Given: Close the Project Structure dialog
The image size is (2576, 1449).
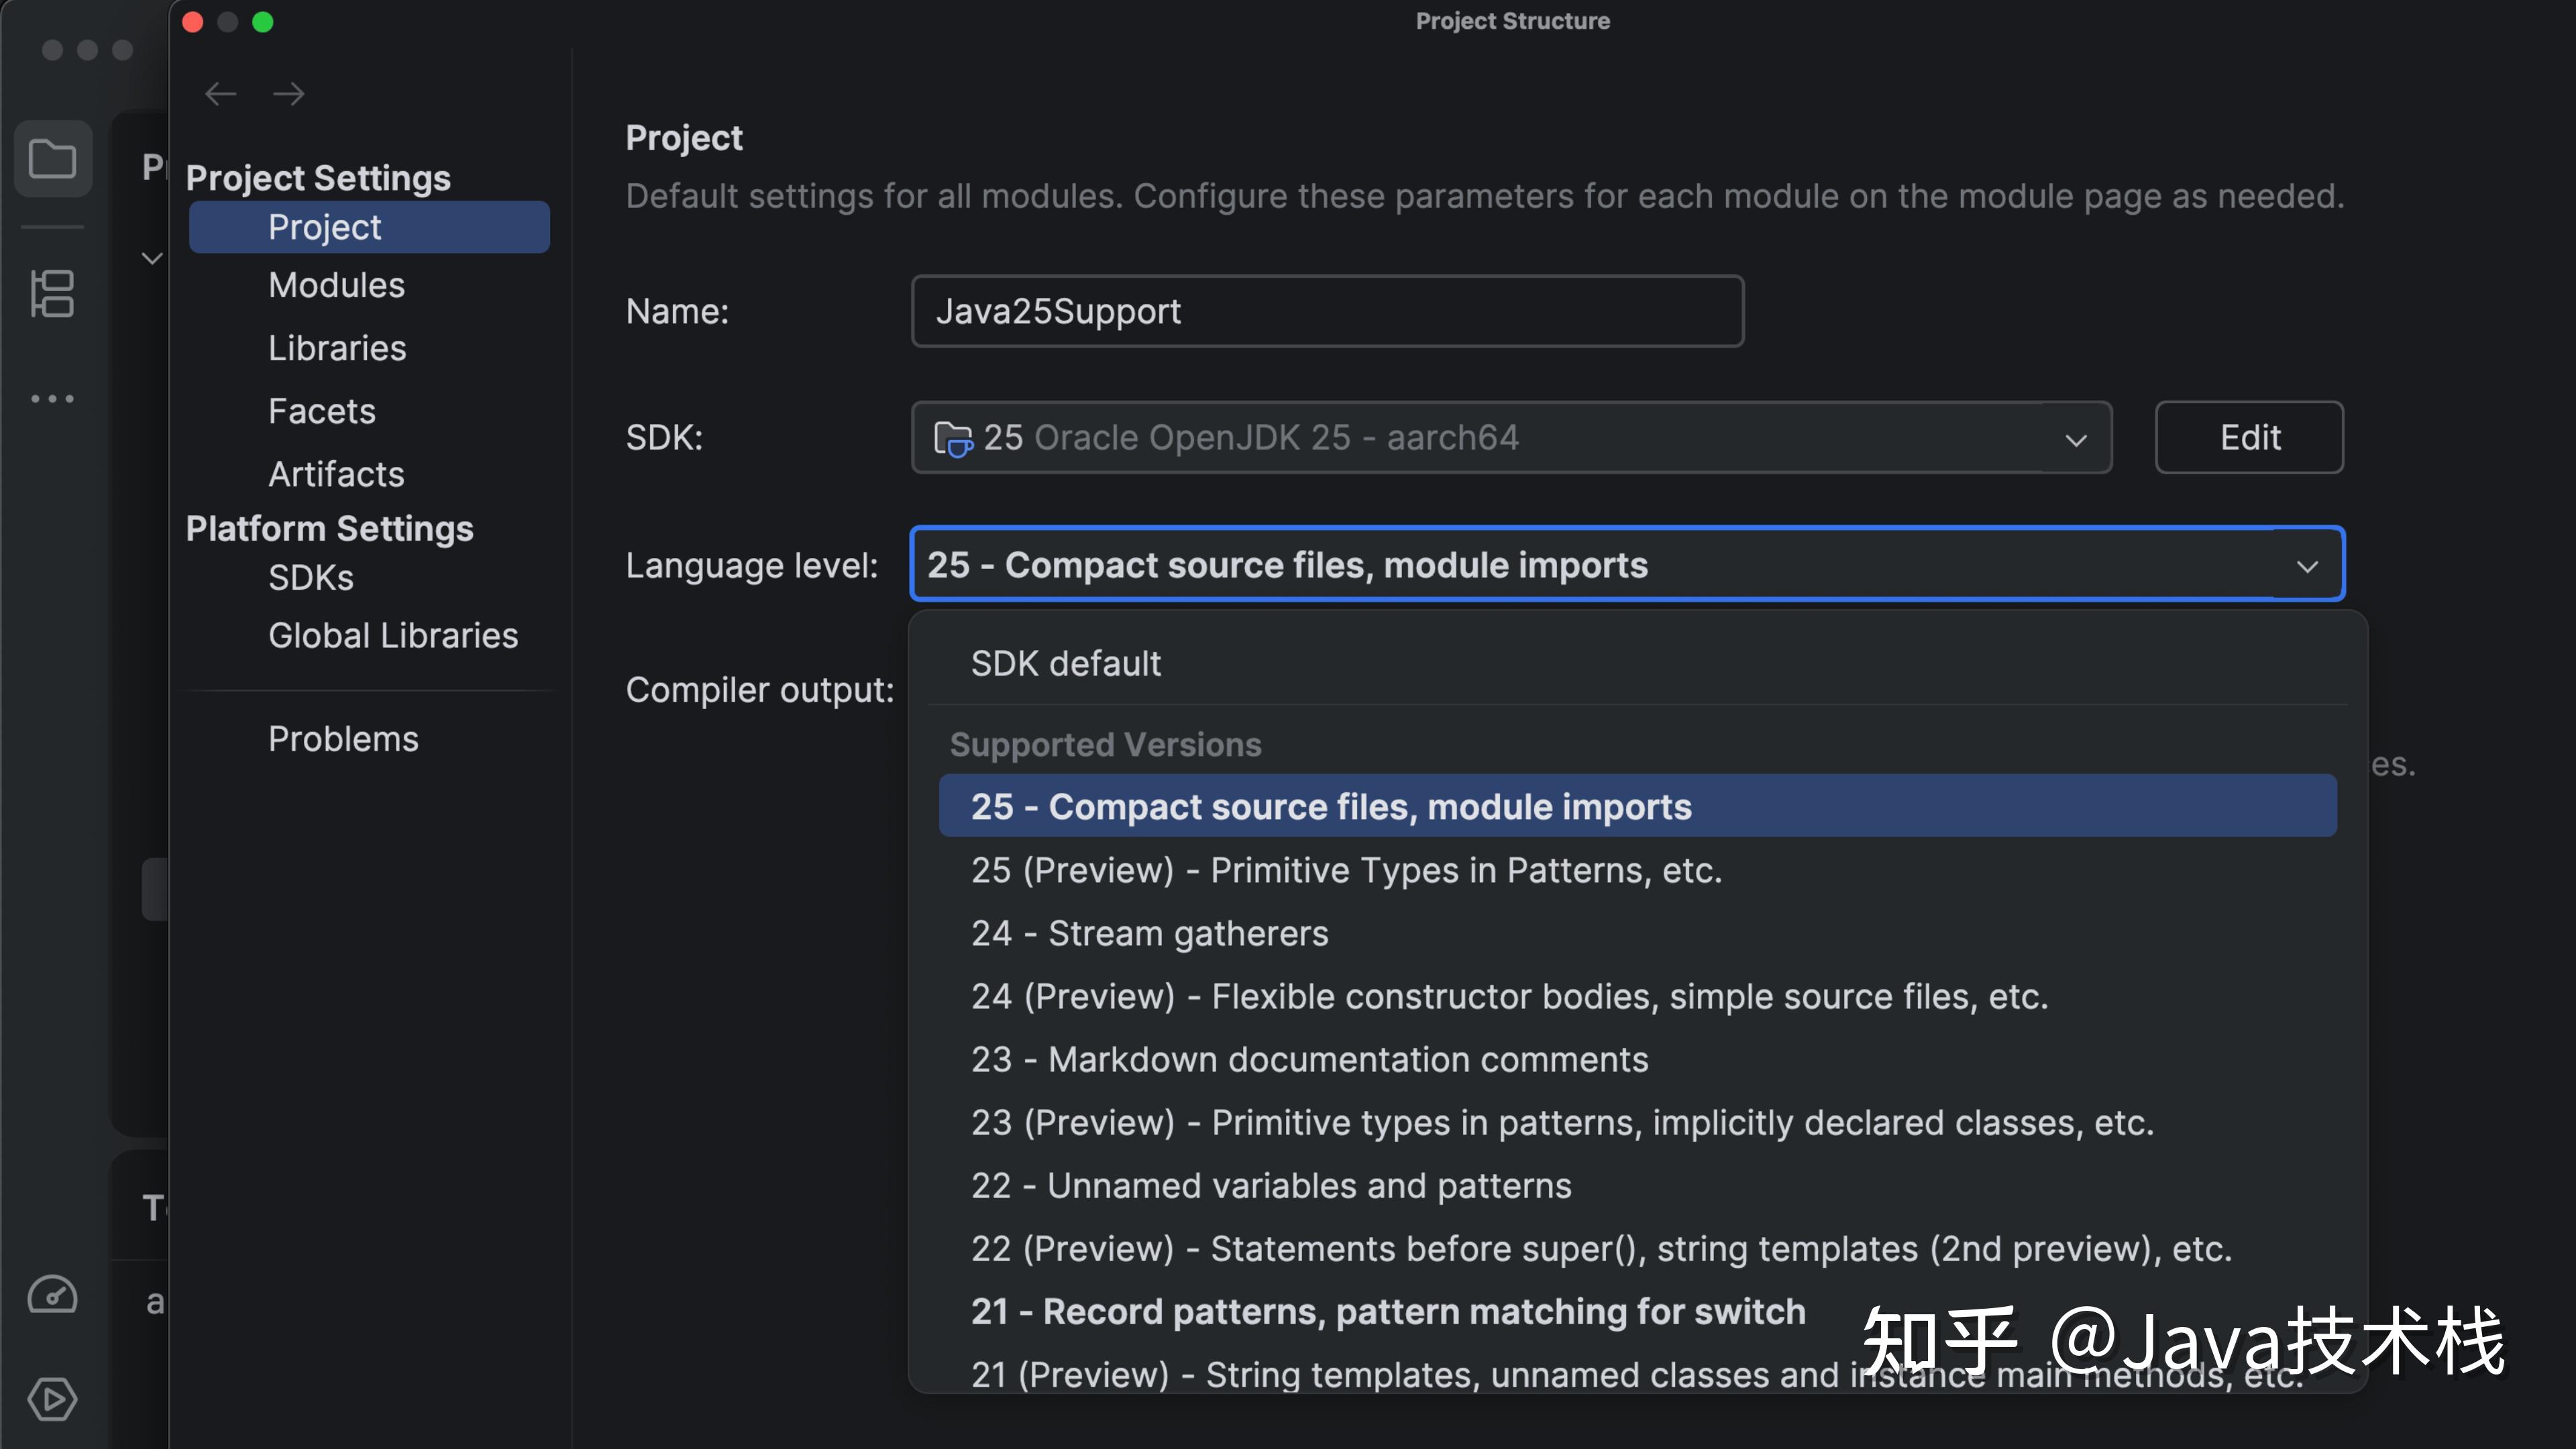Looking at the screenshot, I should pos(193,22).
